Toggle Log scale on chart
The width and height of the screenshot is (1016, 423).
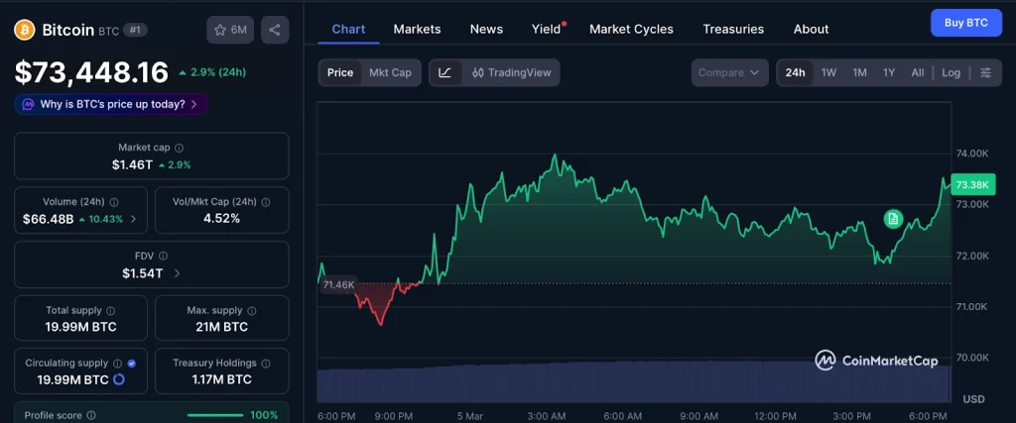tap(952, 72)
